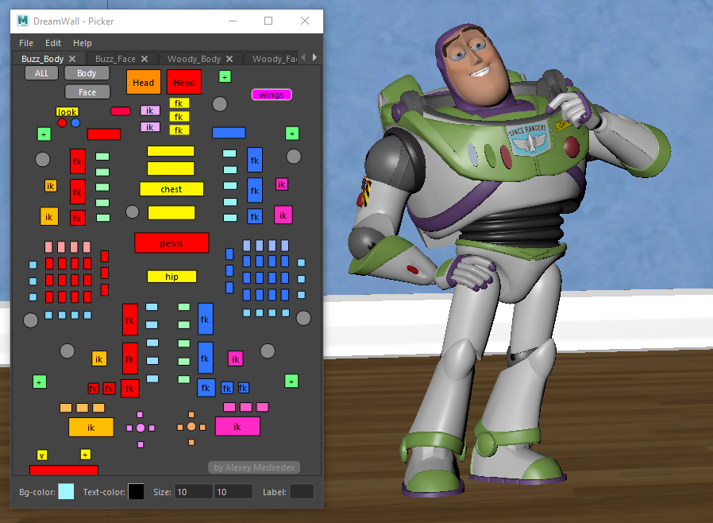The height and width of the screenshot is (523, 713).
Task: Open the Edit menu
Action: [x=52, y=43]
